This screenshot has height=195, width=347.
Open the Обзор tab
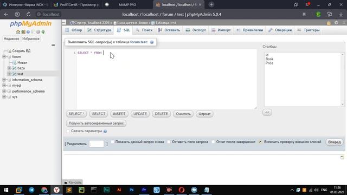(74, 30)
